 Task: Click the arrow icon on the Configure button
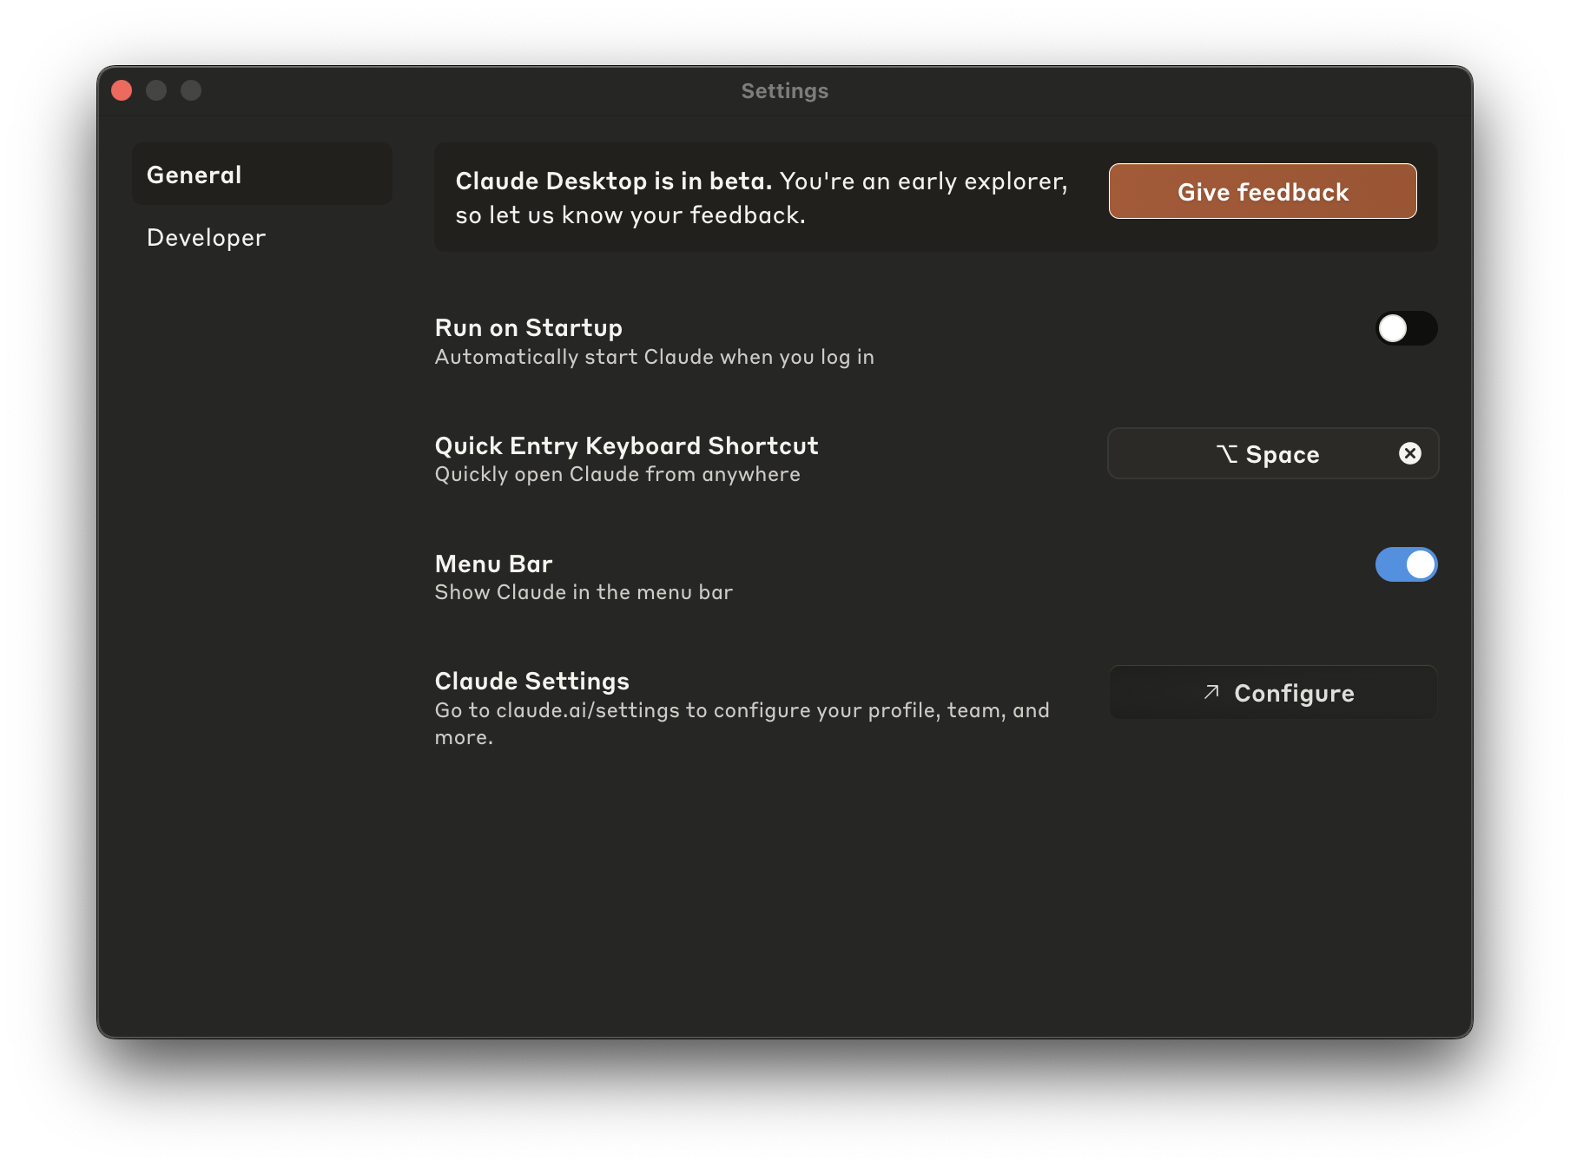click(x=1211, y=692)
